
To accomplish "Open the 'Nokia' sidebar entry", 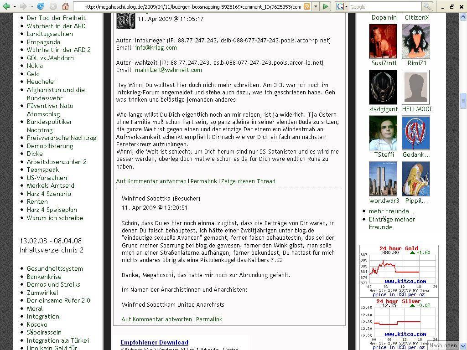I will tap(35, 66).
